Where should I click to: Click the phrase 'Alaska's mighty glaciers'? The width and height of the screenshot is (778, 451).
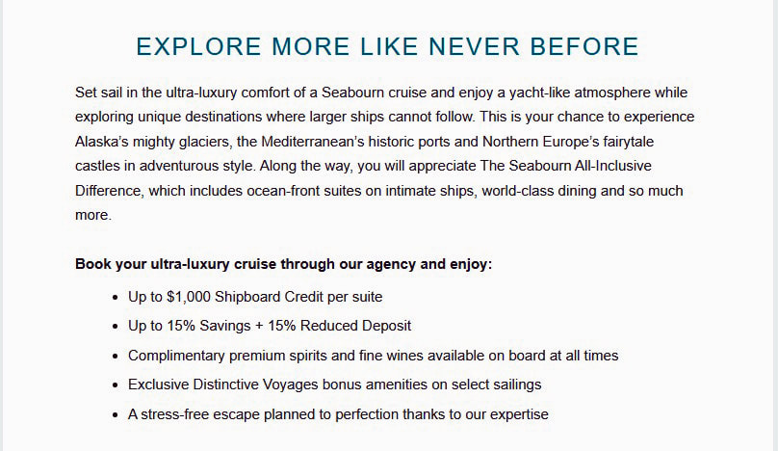click(x=151, y=142)
